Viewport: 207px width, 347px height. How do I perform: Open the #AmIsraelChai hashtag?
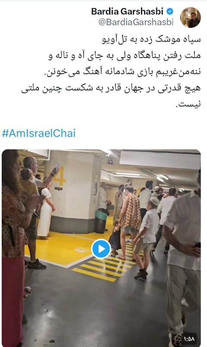(39, 133)
